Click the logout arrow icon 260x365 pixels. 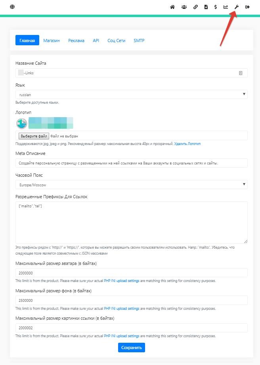coord(247,7)
